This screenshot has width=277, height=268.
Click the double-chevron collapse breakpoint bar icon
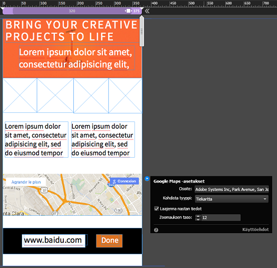point(147,11)
